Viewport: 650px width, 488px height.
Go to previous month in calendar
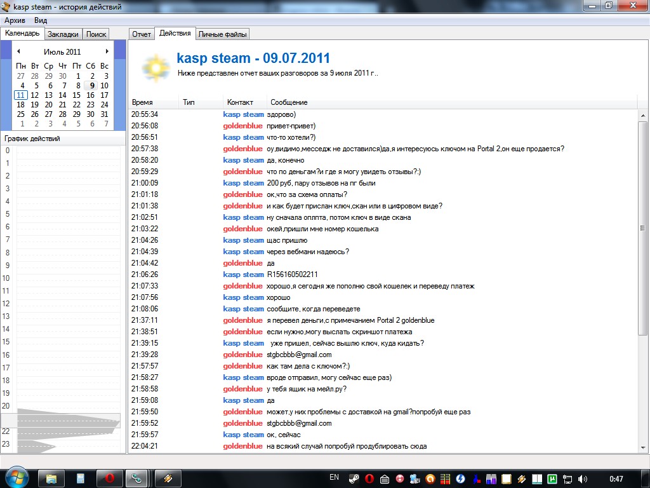coord(18,51)
